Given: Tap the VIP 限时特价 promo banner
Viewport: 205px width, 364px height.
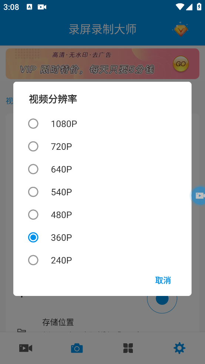Looking at the screenshot, I should (102, 64).
